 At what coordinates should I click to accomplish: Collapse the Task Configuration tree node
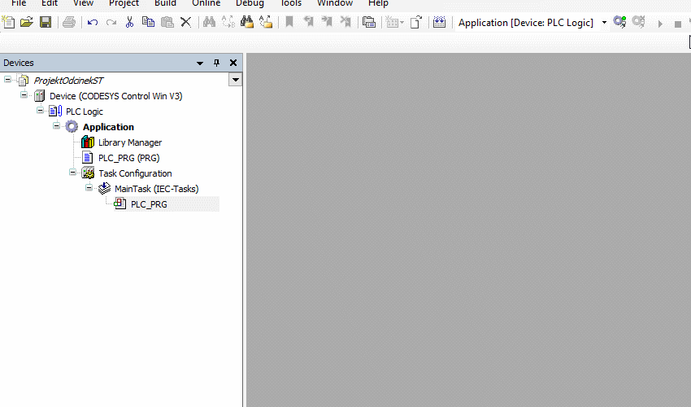[73, 173]
